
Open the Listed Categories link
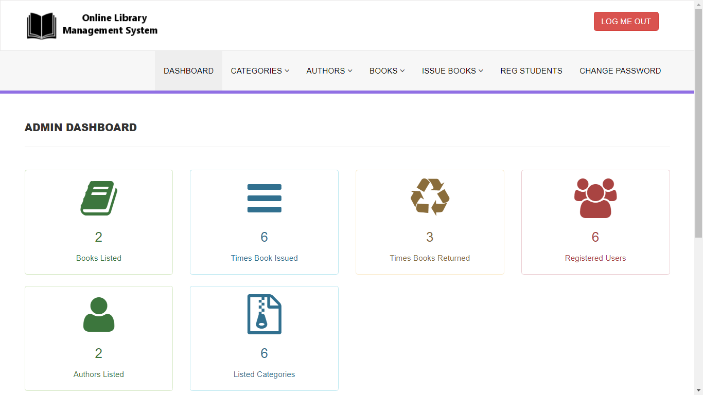pos(264,374)
